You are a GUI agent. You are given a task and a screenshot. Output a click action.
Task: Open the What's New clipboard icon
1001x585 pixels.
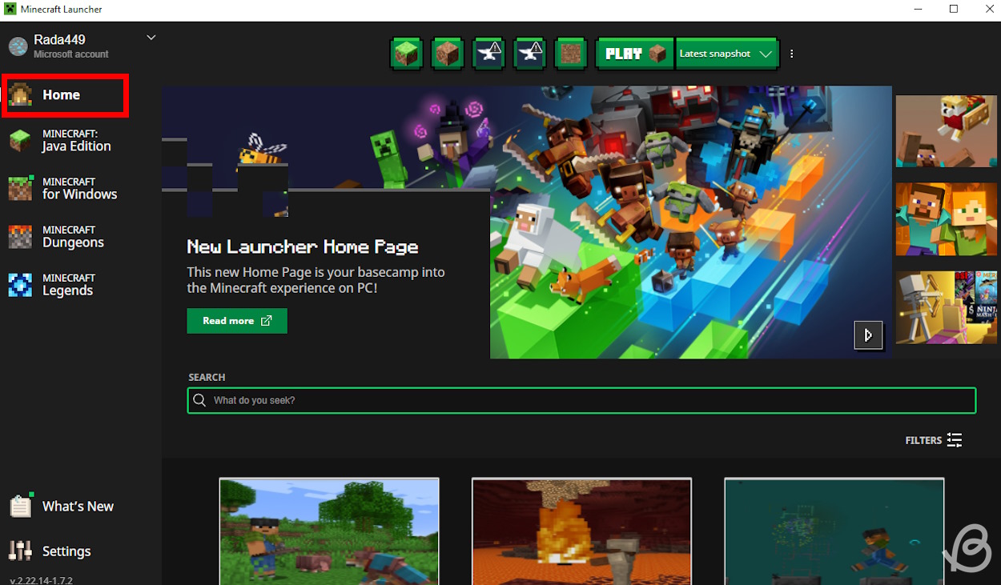tap(19, 506)
